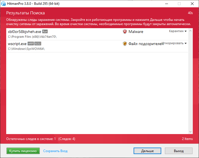The image size is (199, 158).
Task: Close the HitmanPro window
Action: 192,4
